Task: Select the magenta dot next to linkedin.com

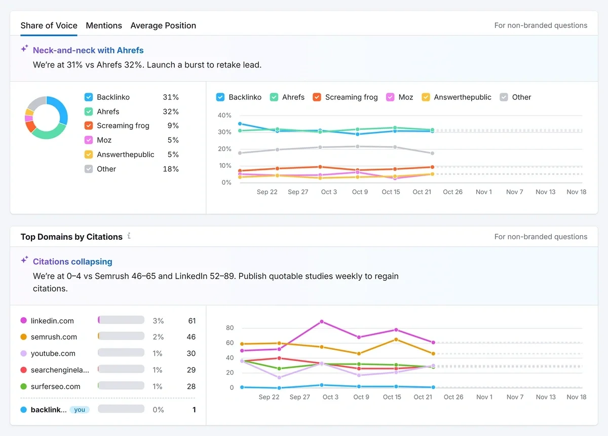Action: pos(24,320)
